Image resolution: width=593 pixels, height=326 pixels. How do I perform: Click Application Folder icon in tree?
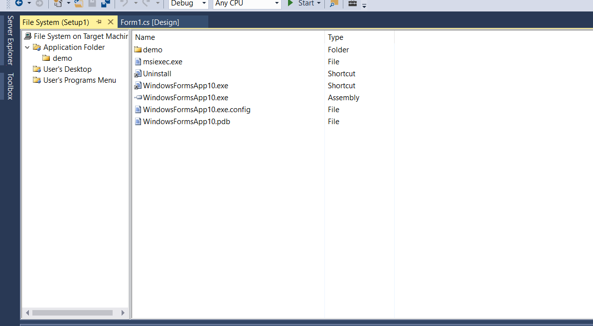point(37,47)
